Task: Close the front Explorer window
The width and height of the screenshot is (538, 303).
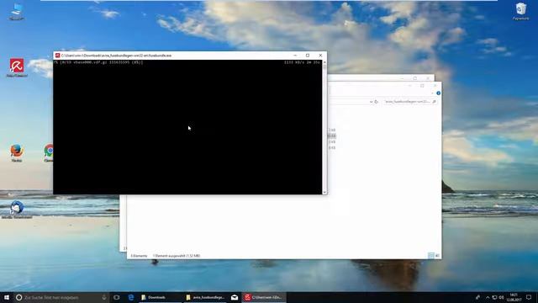Action: tap(435, 86)
